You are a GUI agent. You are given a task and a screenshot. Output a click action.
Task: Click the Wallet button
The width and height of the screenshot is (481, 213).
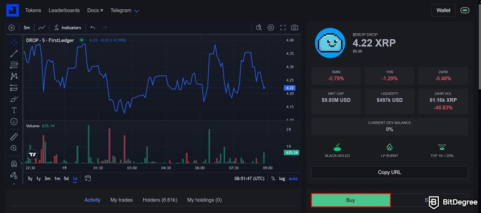pyautogui.click(x=443, y=10)
